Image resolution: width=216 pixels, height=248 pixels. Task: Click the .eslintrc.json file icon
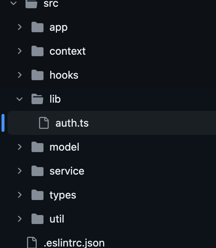coord(32,242)
